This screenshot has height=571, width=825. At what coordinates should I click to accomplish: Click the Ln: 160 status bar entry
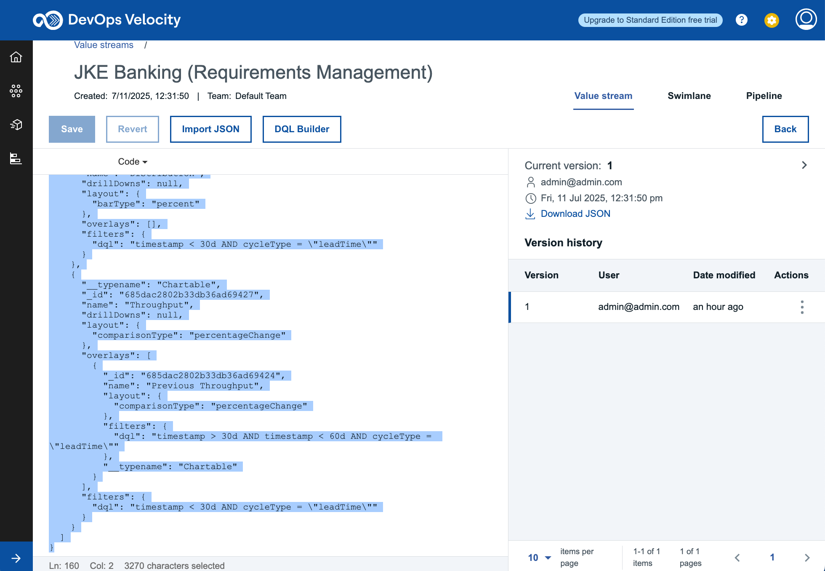tap(64, 566)
